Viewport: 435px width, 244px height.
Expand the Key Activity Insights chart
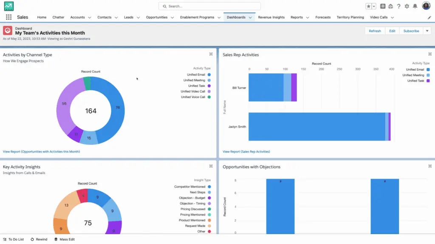coord(211,166)
